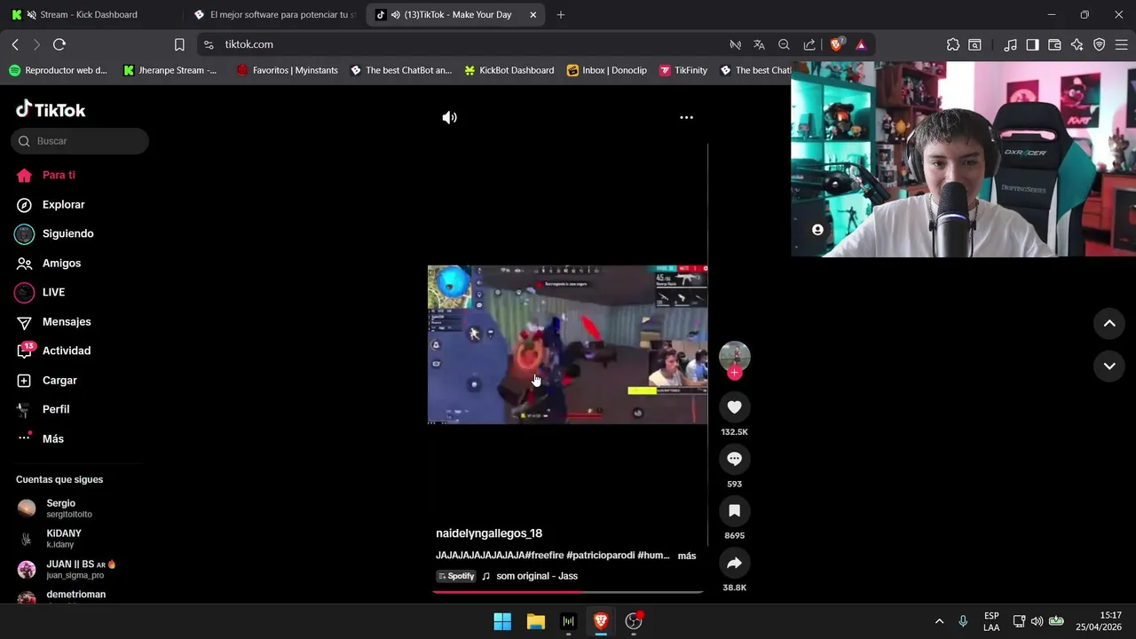Go back in the browser
Screen dimensions: 1136x639
click(15, 44)
